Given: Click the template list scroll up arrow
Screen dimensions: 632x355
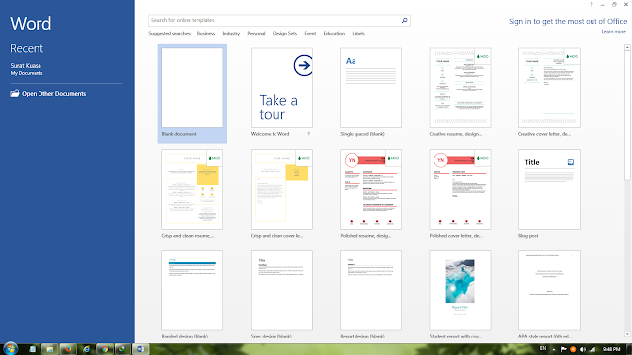Looking at the screenshot, I should [627, 48].
